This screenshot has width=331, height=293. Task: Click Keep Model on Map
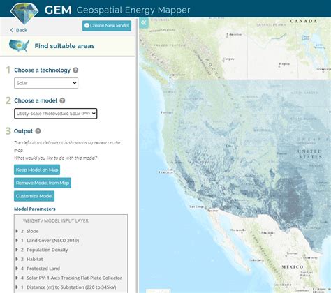click(37, 170)
